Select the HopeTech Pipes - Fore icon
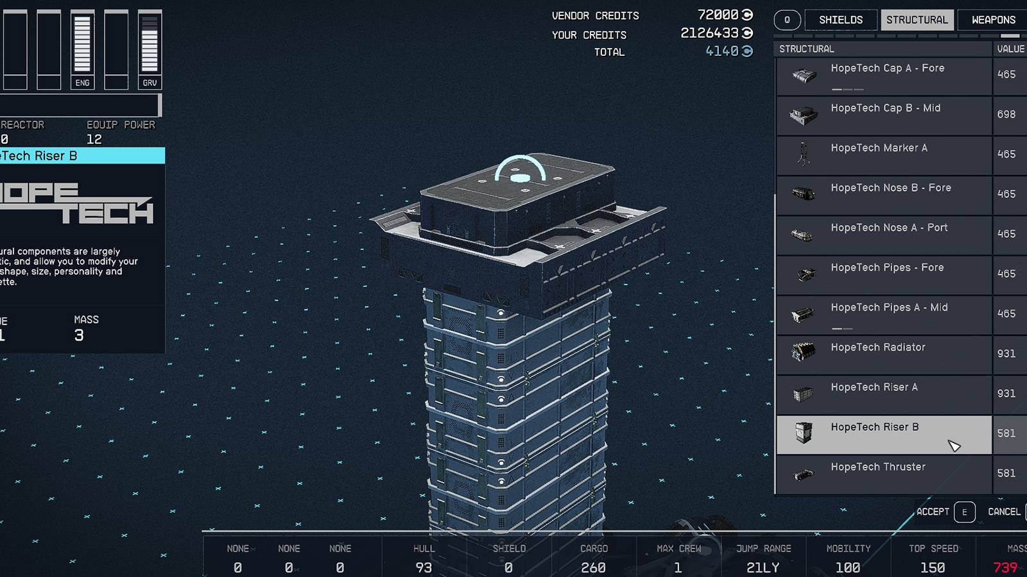 pos(805,274)
